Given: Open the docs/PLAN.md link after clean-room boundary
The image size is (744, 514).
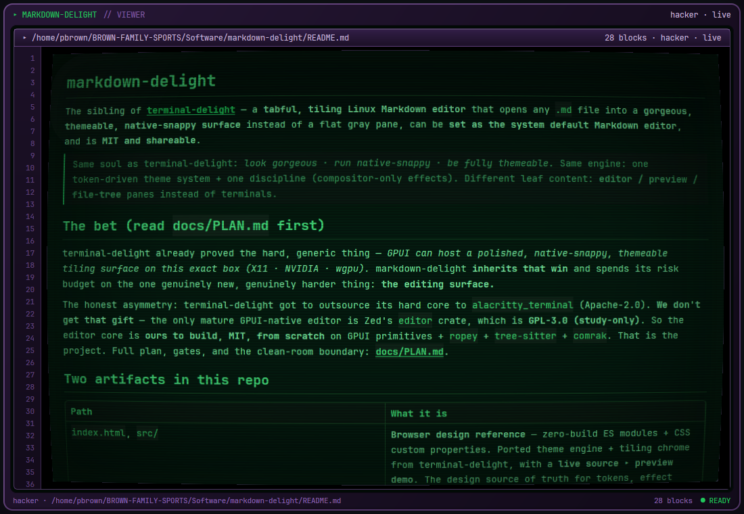Looking at the screenshot, I should pos(409,352).
